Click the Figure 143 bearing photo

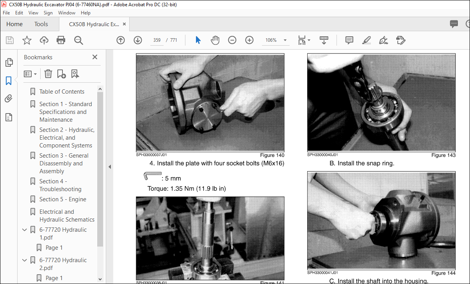coord(381,103)
